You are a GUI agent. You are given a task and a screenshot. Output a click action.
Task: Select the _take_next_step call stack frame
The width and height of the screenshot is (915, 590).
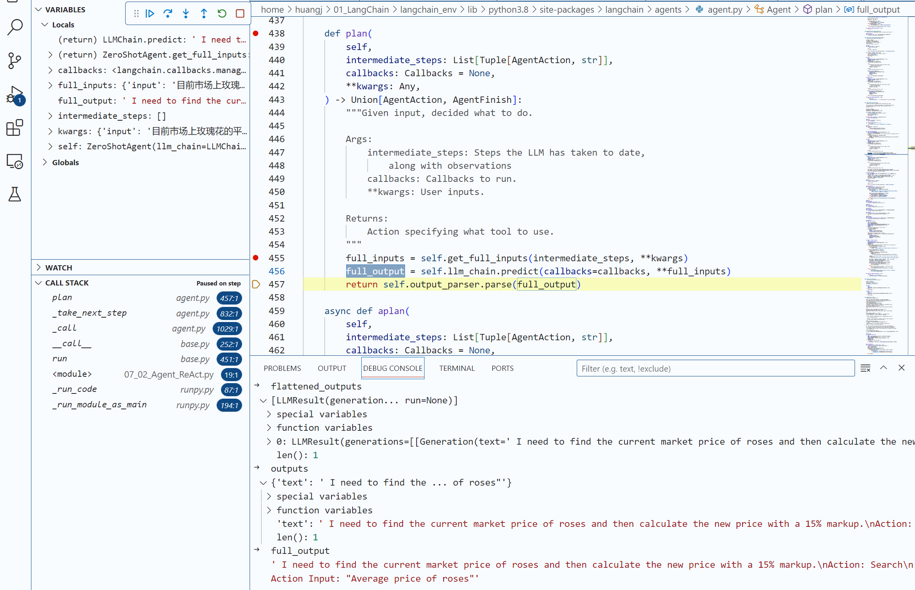(89, 313)
